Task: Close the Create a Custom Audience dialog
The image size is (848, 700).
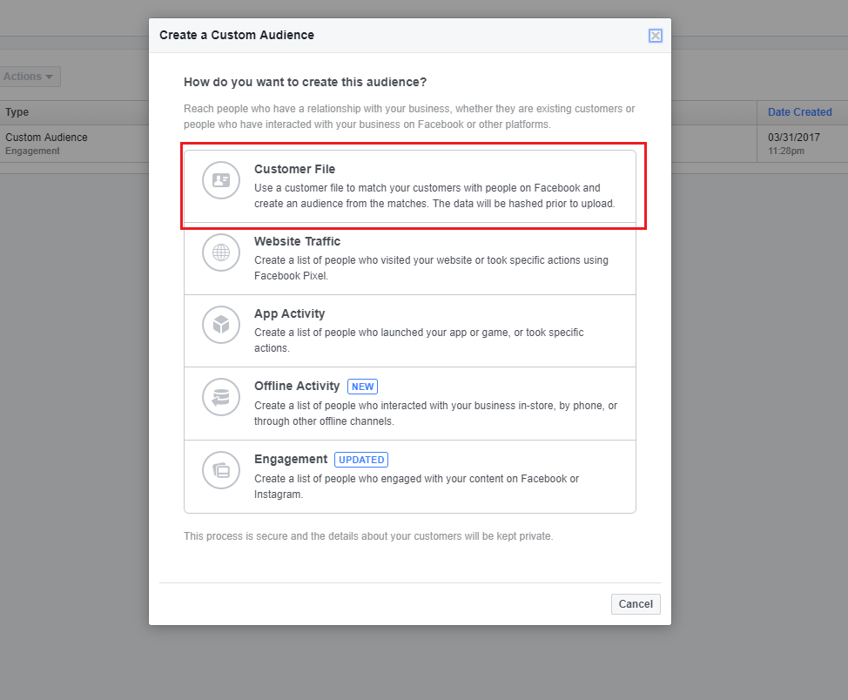Action: [x=656, y=36]
